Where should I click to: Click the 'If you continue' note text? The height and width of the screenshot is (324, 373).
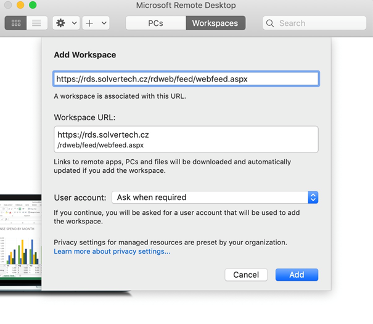coord(177,217)
